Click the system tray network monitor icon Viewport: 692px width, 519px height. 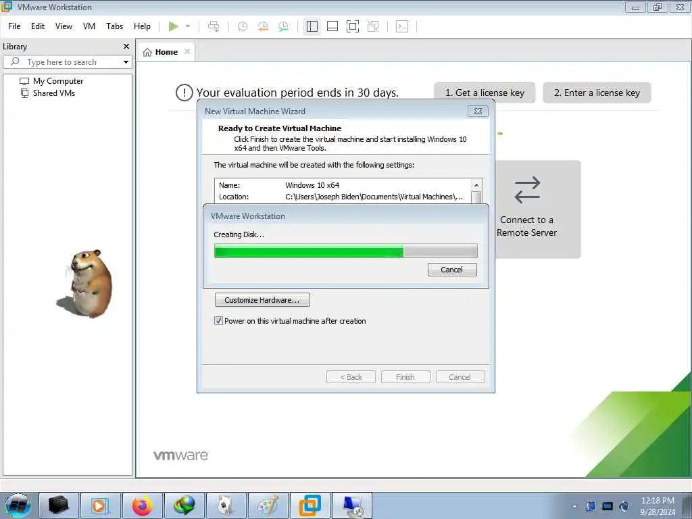click(608, 506)
